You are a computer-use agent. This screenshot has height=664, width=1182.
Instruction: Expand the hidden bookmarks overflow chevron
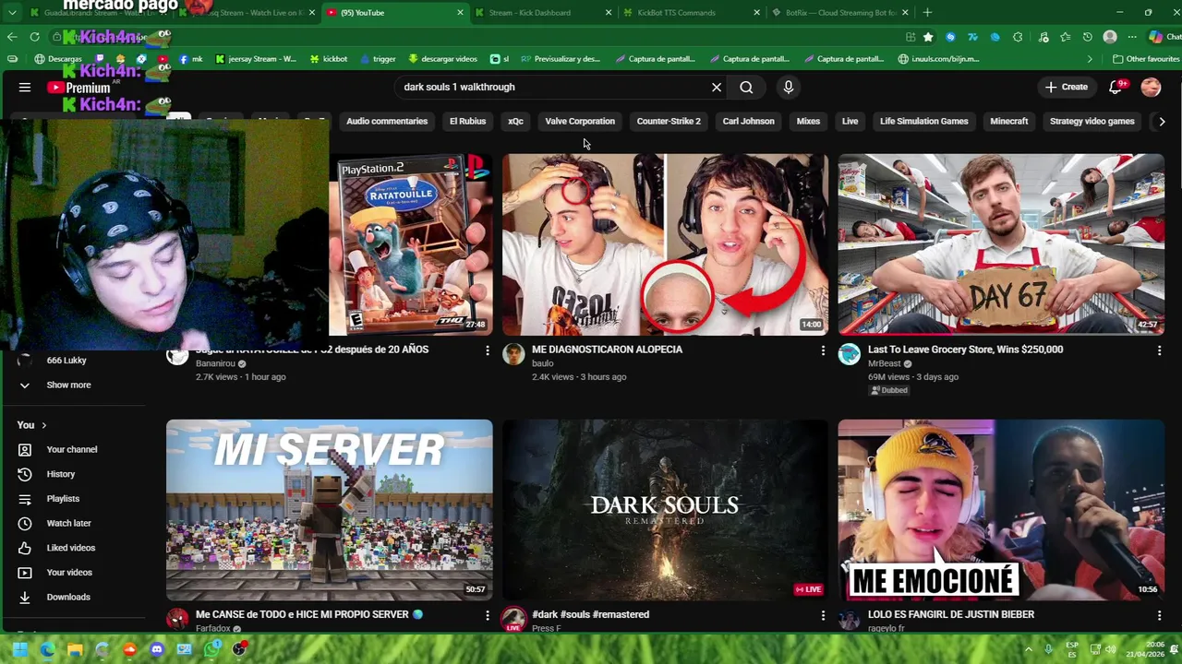(x=1090, y=59)
